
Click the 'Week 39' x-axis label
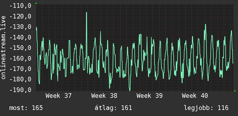150,96
